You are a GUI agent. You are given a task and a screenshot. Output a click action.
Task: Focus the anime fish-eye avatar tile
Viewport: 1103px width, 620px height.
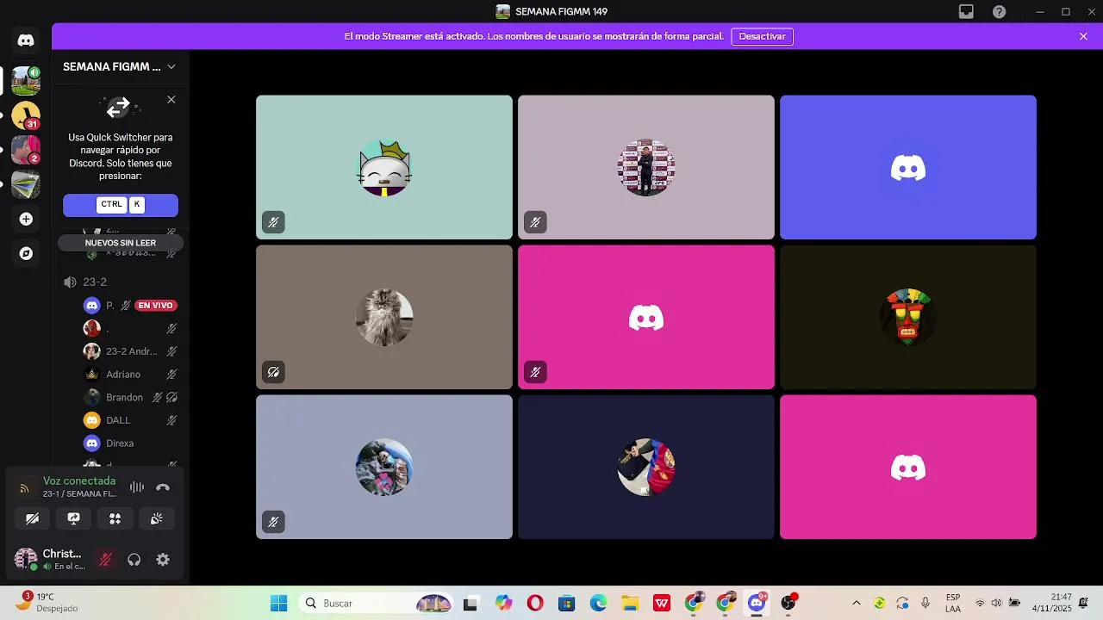pos(384,467)
